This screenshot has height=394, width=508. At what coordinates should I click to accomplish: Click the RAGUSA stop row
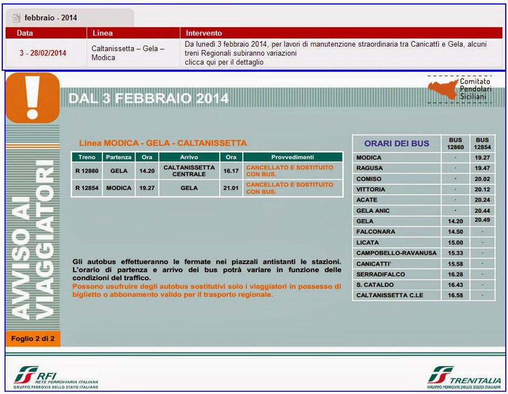point(424,168)
